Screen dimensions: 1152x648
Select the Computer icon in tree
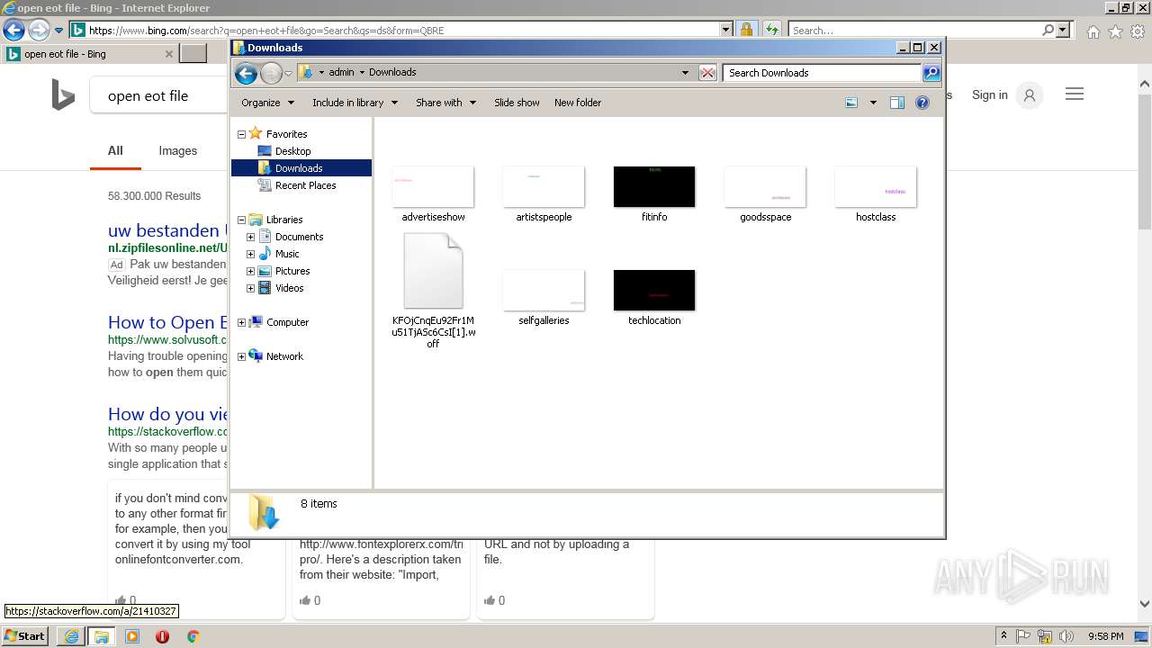coord(256,322)
